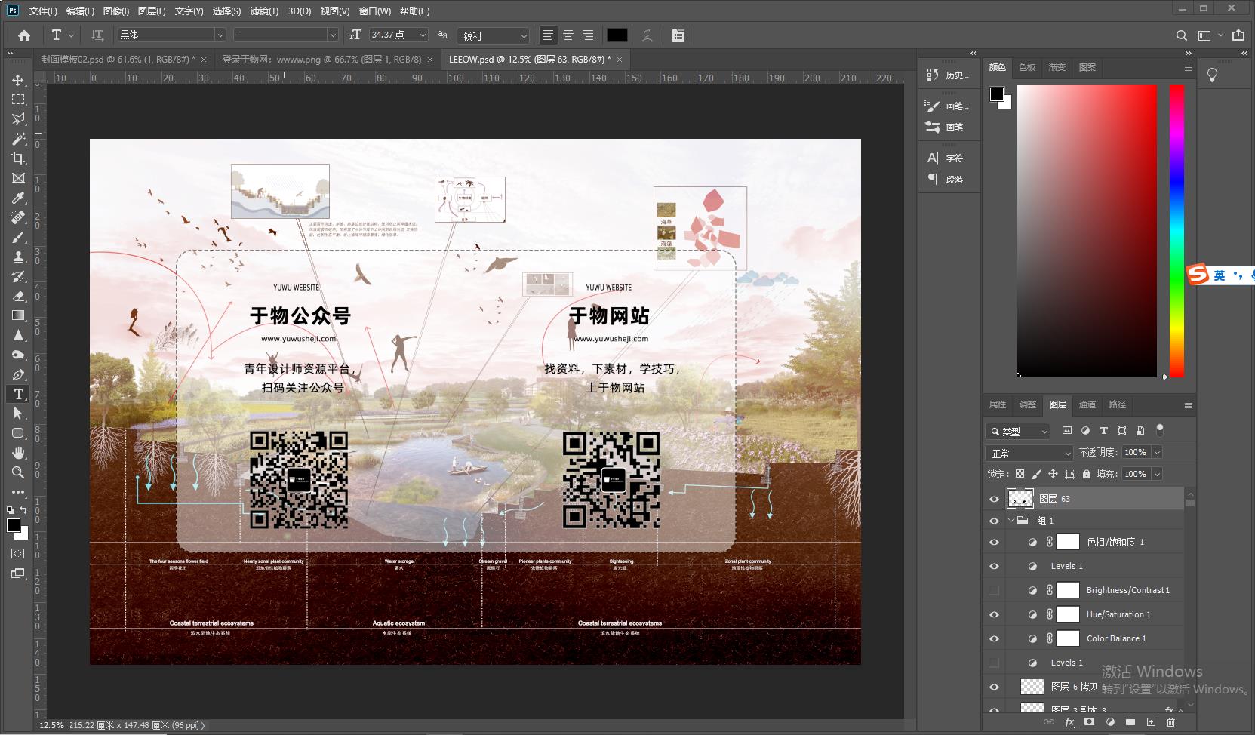Create a new group folder icon
The image size is (1255, 735).
point(1130,722)
